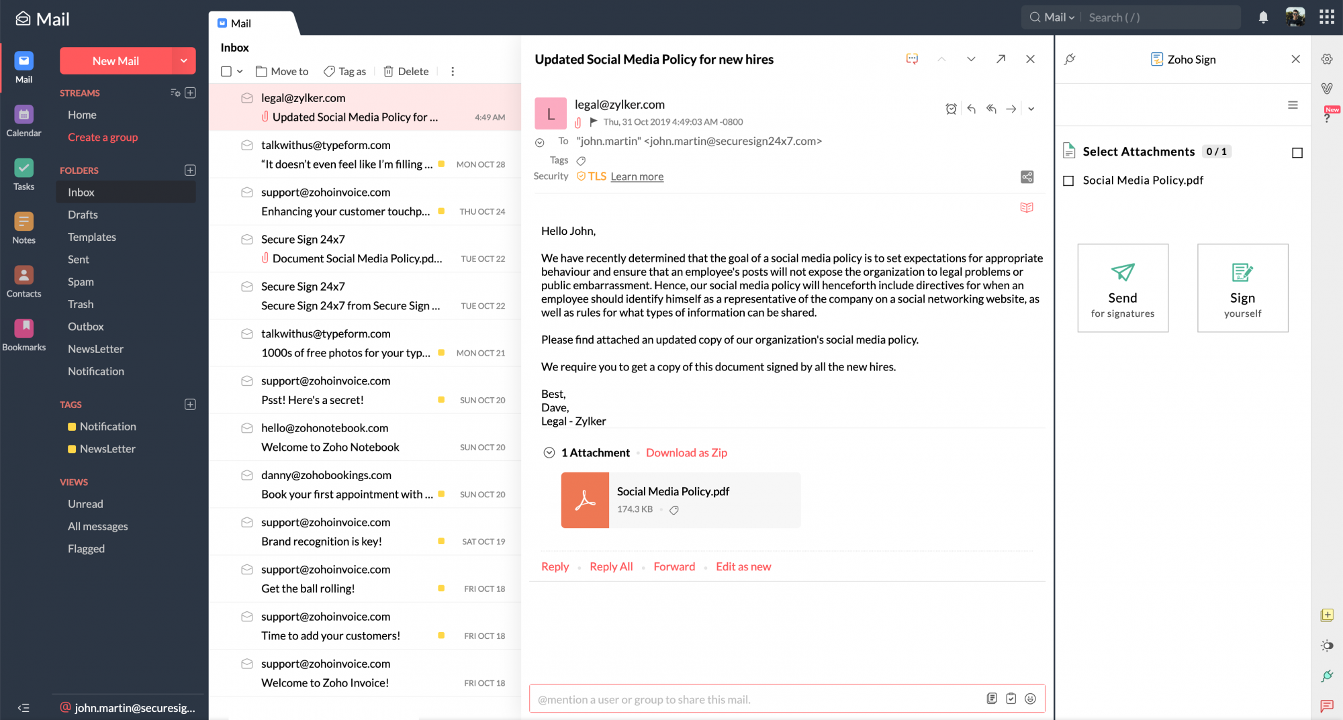1343x720 pixels.
Task: Collapse the left sidebar icon
Action: click(24, 708)
